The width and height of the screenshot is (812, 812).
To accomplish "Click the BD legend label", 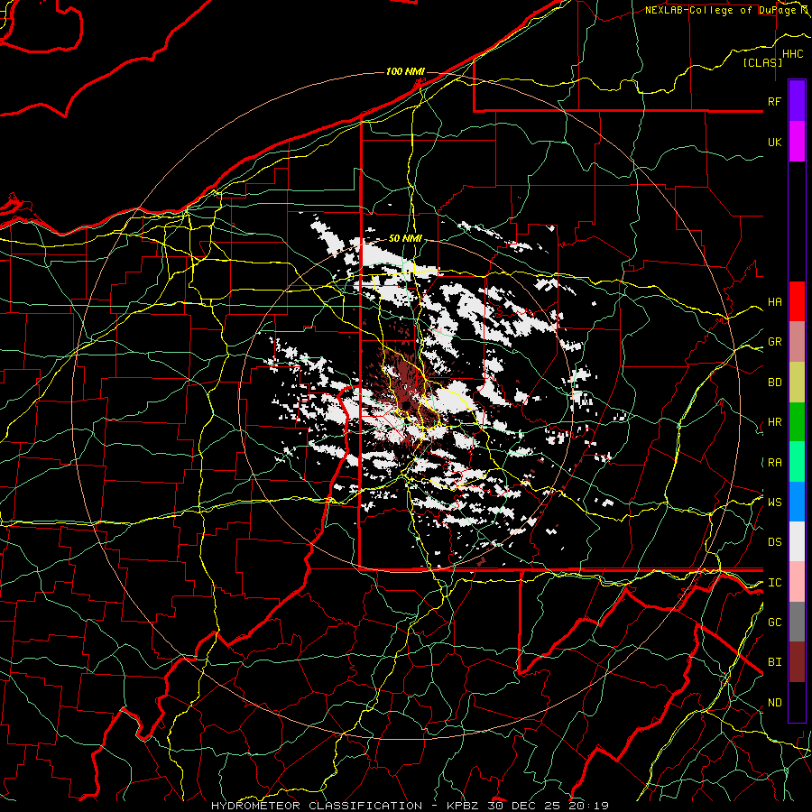I will point(774,383).
